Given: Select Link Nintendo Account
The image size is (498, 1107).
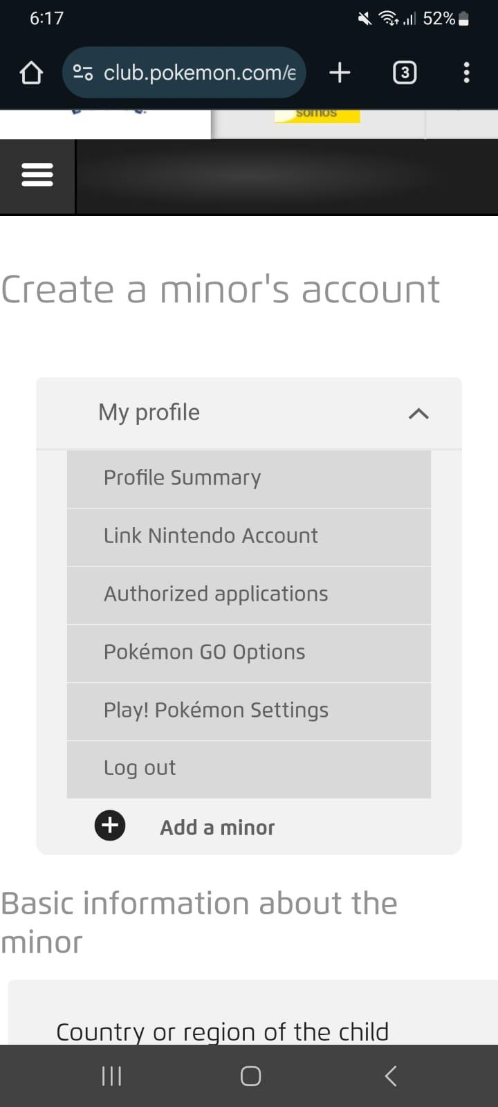Looking at the screenshot, I should coord(211,536).
